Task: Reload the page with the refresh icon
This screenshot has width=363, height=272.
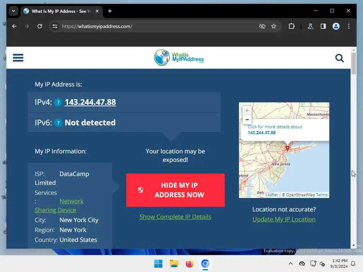Action: pos(40,26)
